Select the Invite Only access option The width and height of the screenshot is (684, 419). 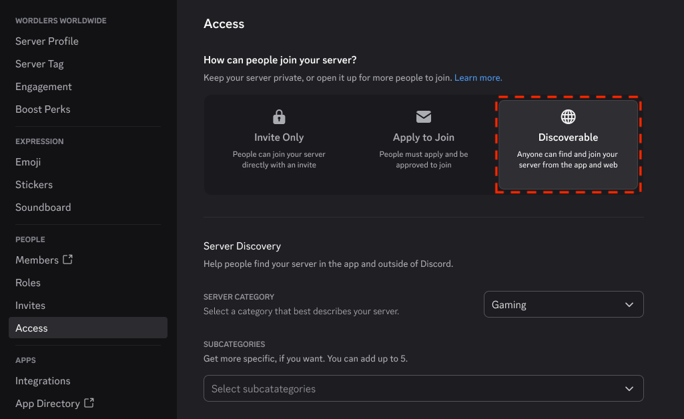(279, 145)
